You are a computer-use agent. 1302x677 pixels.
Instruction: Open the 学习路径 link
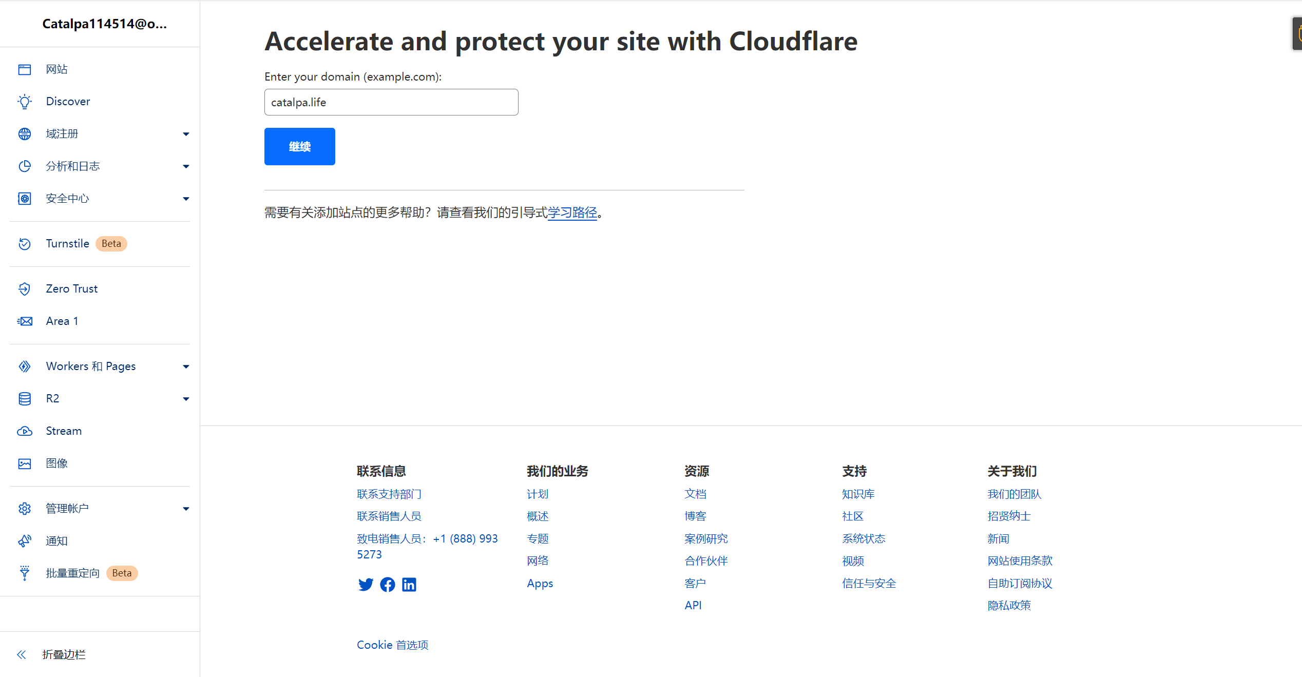click(572, 212)
